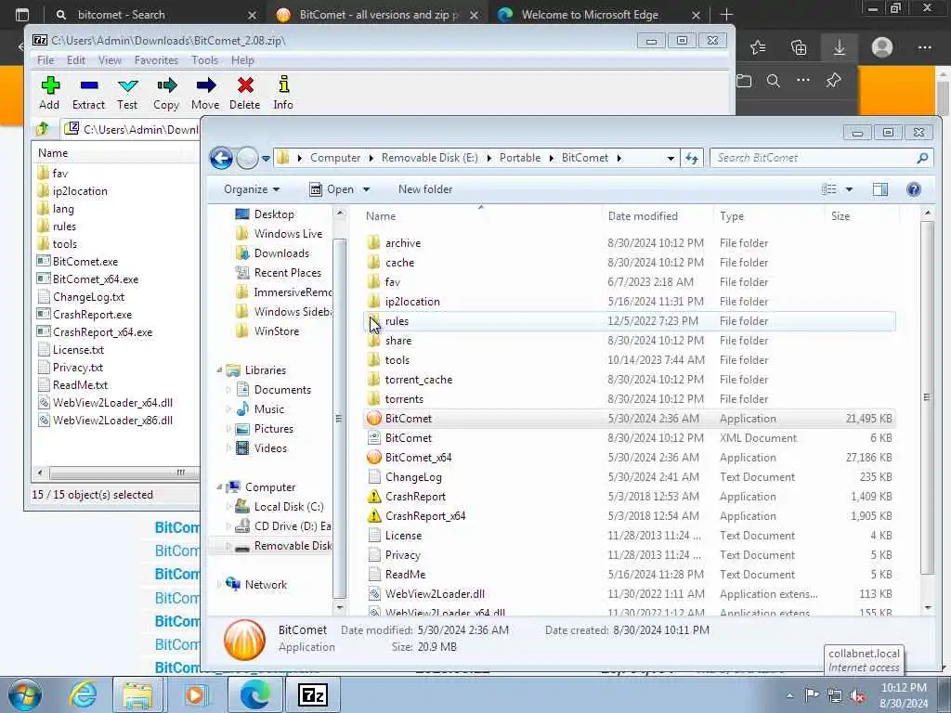
Task: Open Edge Collections toolbar icon
Action: pos(799,47)
